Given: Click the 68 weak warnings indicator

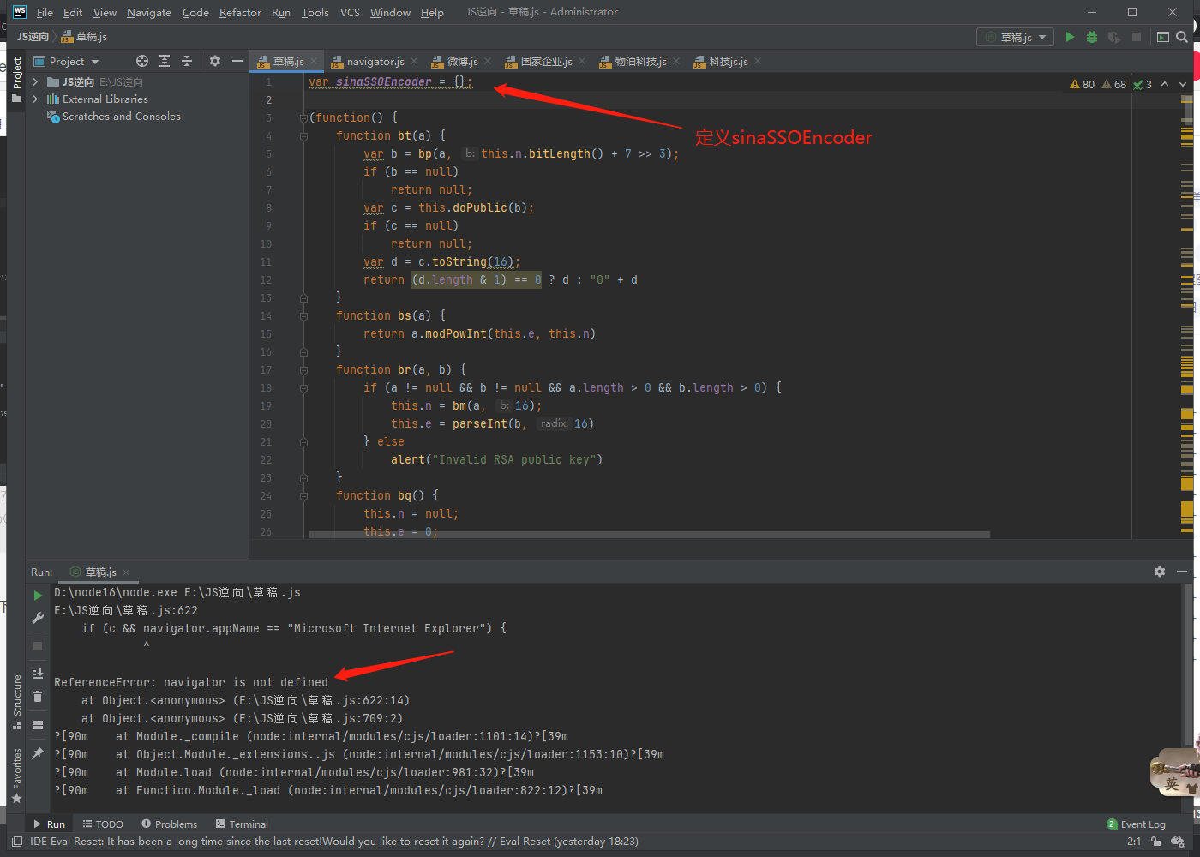Looking at the screenshot, I should [x=1114, y=84].
